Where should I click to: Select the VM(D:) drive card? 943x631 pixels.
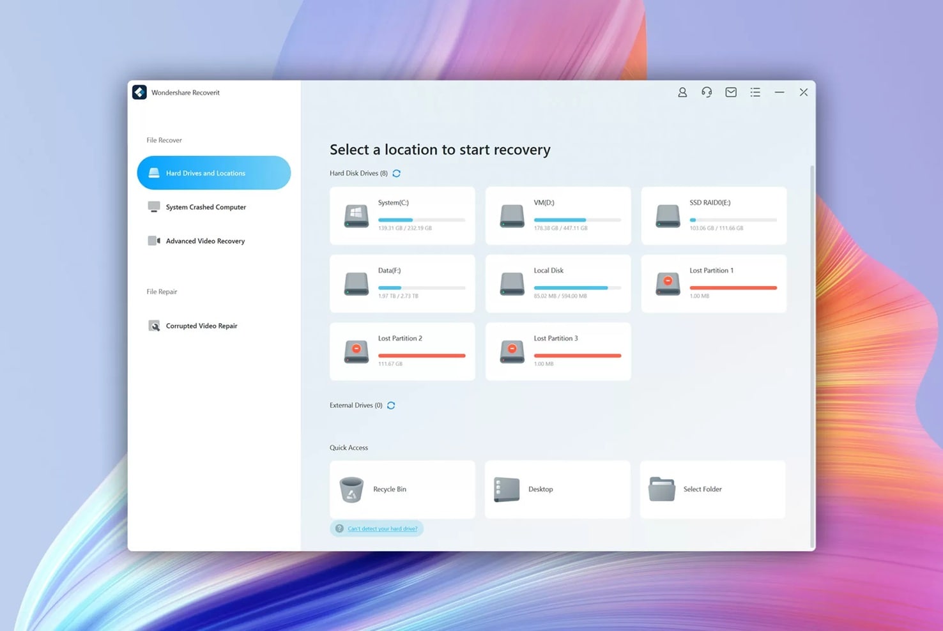[x=557, y=215]
